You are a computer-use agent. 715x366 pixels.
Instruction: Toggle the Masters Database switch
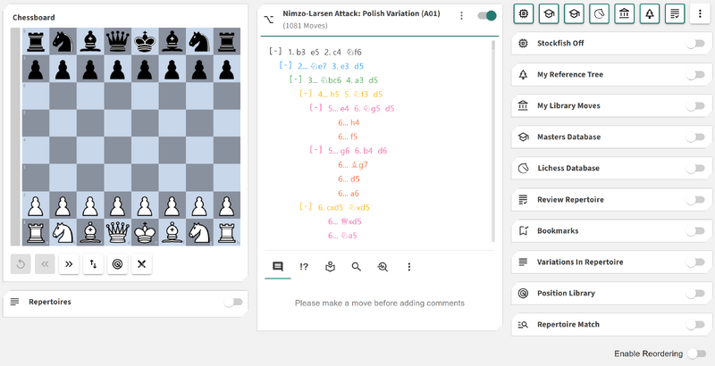coord(694,137)
